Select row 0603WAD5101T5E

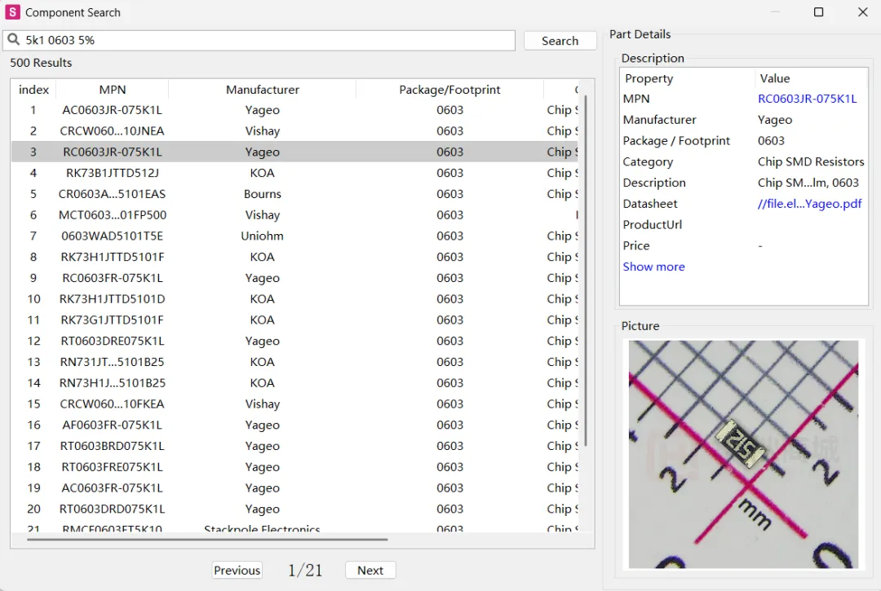(x=295, y=236)
